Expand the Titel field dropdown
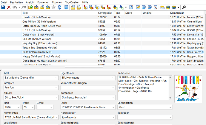Viewport: 206px width, 125px height. 56,78
